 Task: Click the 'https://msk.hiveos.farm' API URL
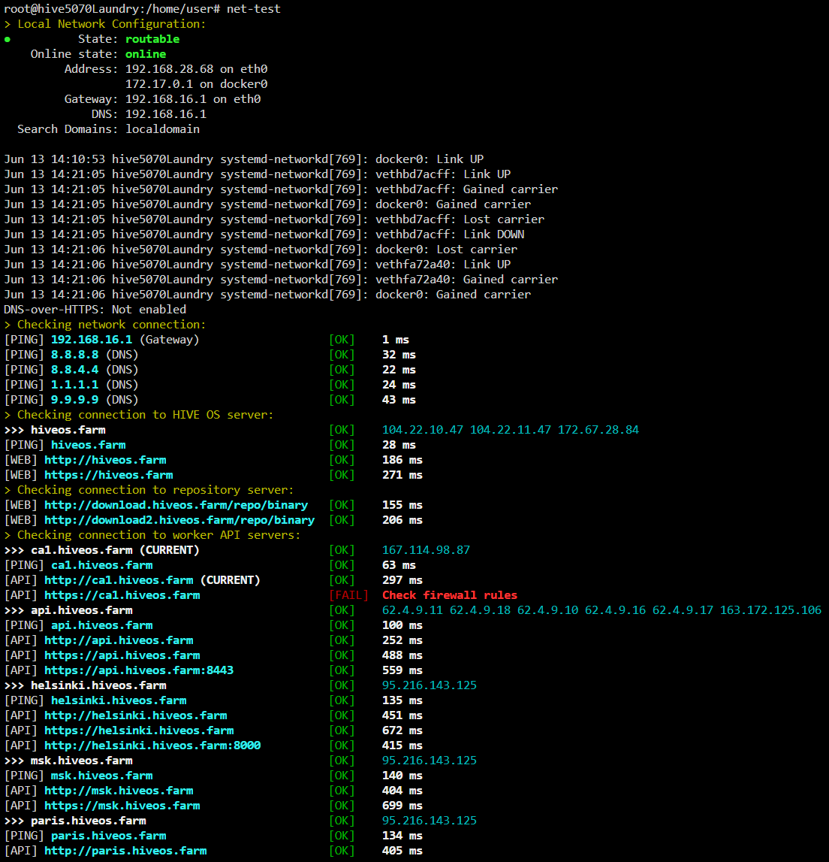(122, 806)
